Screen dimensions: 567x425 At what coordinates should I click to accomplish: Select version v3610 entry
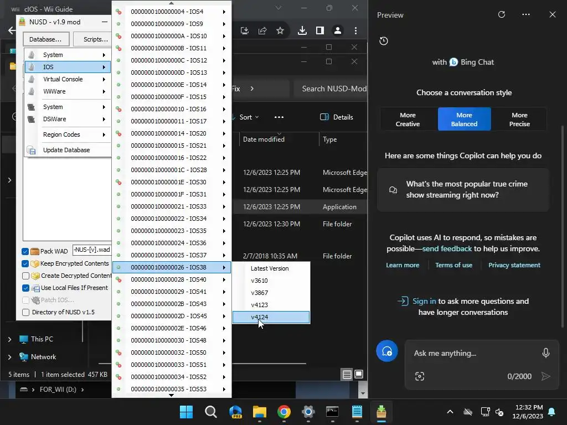[271, 281]
